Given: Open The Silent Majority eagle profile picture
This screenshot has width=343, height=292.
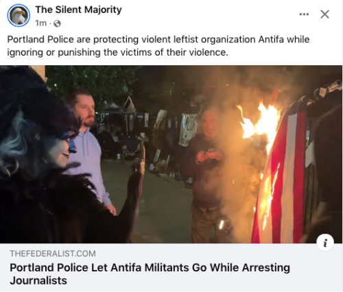Looking at the screenshot, I should 19,15.
